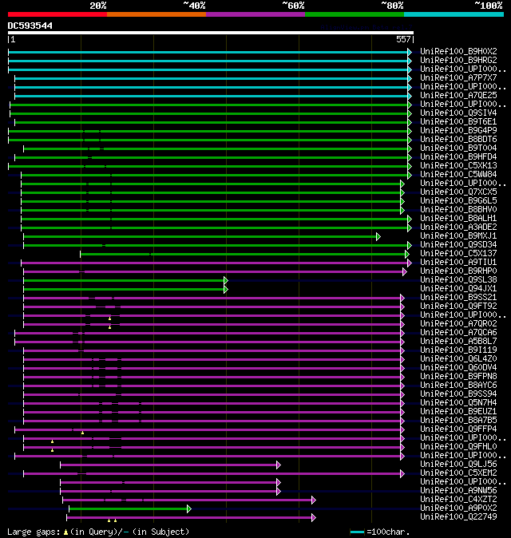Choose the UniRef100_Q5N7H4 label

(x=458, y=403)
